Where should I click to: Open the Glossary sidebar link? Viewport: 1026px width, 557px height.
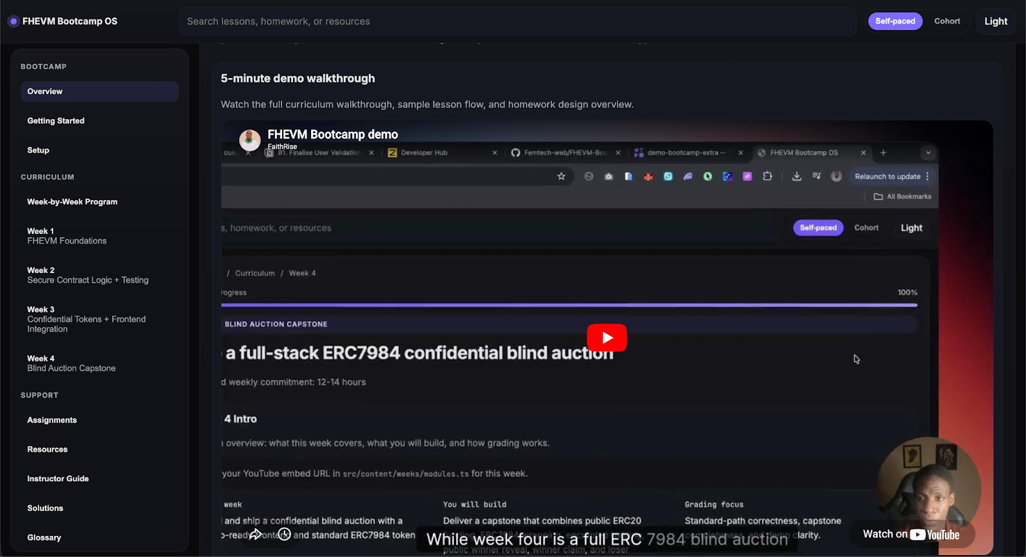(x=99, y=538)
